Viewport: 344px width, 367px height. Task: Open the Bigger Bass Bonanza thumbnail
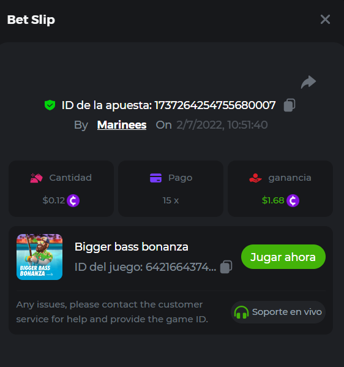tap(40, 257)
